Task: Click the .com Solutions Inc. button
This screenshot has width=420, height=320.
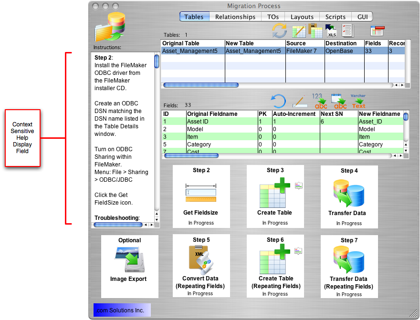Action: [122, 310]
